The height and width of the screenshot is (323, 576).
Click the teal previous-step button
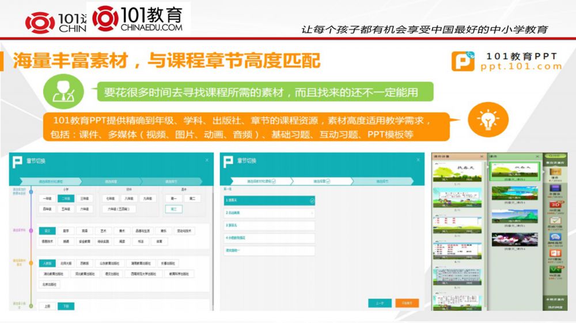pos(380,303)
